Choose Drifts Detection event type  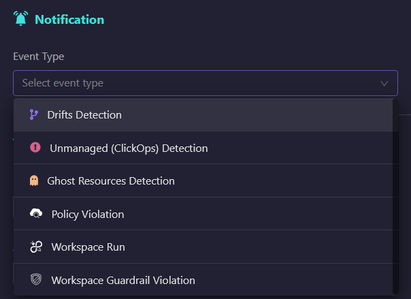[203, 115]
